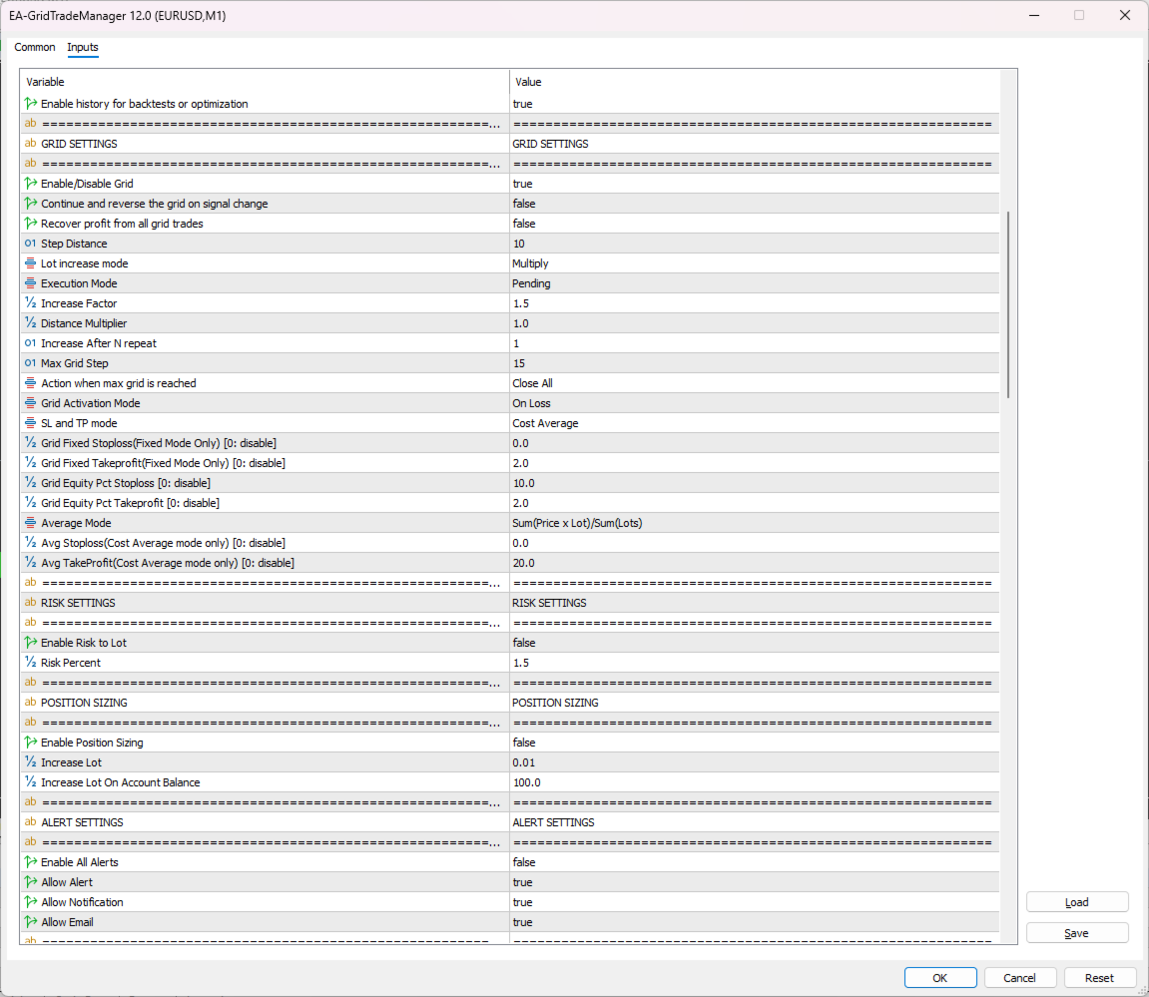Click the string icon next to GRID SETTINGS
Viewport: 1149px width, 997px height.
pyautogui.click(x=30, y=144)
